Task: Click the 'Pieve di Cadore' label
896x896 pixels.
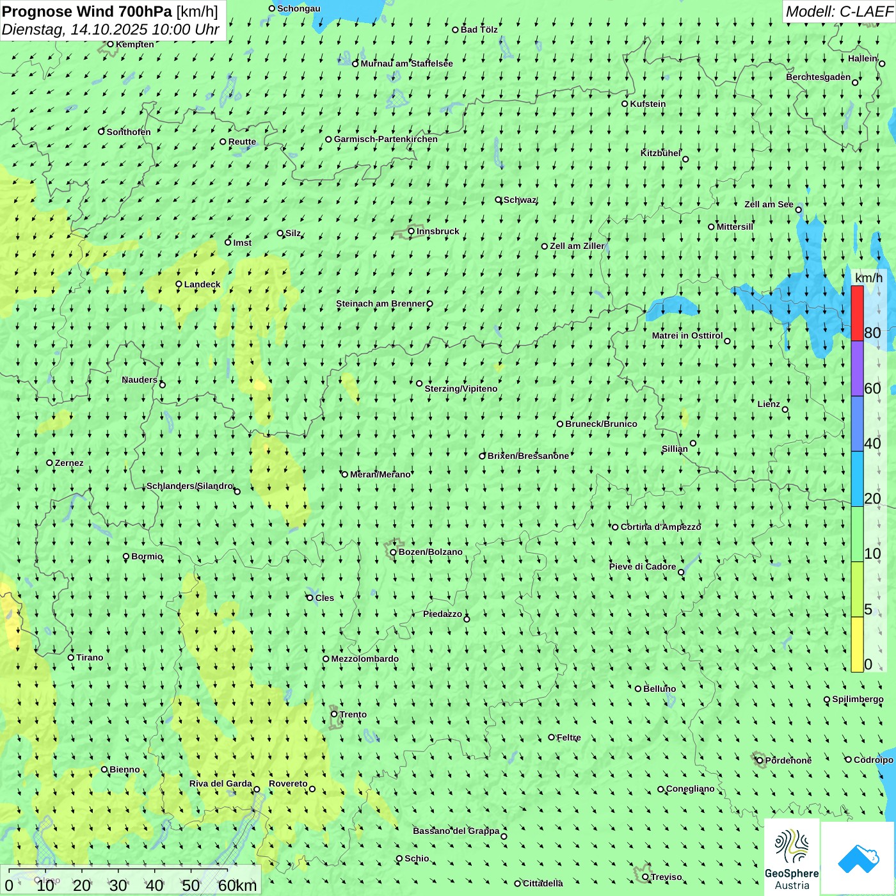Action: (643, 566)
